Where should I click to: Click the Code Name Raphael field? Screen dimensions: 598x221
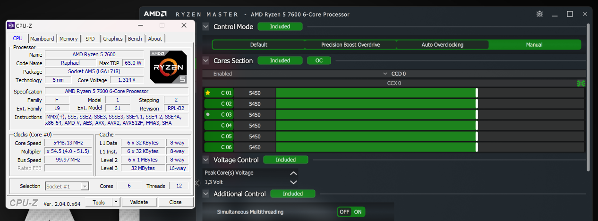tap(70, 63)
